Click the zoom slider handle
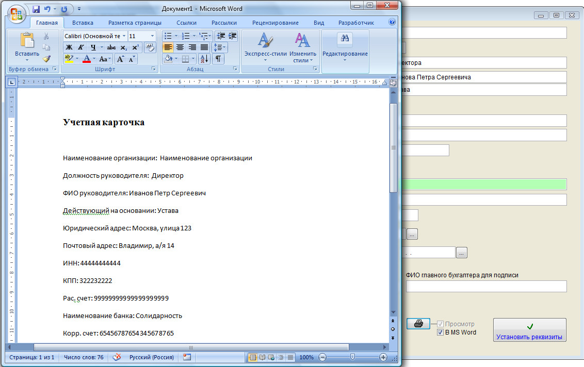Image resolution: width=584 pixels, height=367 pixels. click(352, 357)
